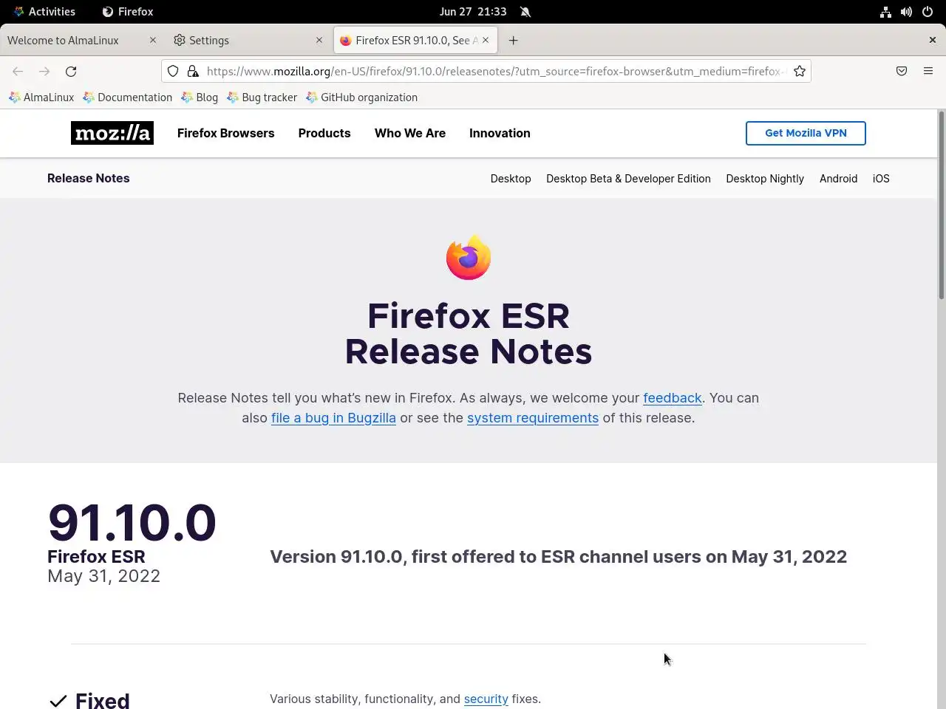946x709 pixels.
Task: Click the power icon in top bar
Action: 928,12
